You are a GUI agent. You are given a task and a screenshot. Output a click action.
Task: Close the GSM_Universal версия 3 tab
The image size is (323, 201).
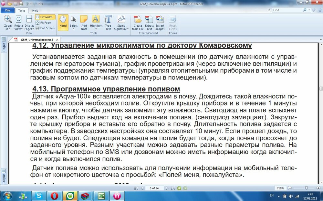tap(57, 40)
